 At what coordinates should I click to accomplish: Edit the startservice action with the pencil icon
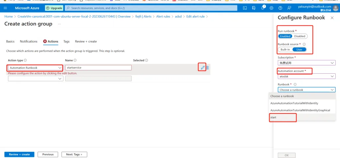click(203, 68)
